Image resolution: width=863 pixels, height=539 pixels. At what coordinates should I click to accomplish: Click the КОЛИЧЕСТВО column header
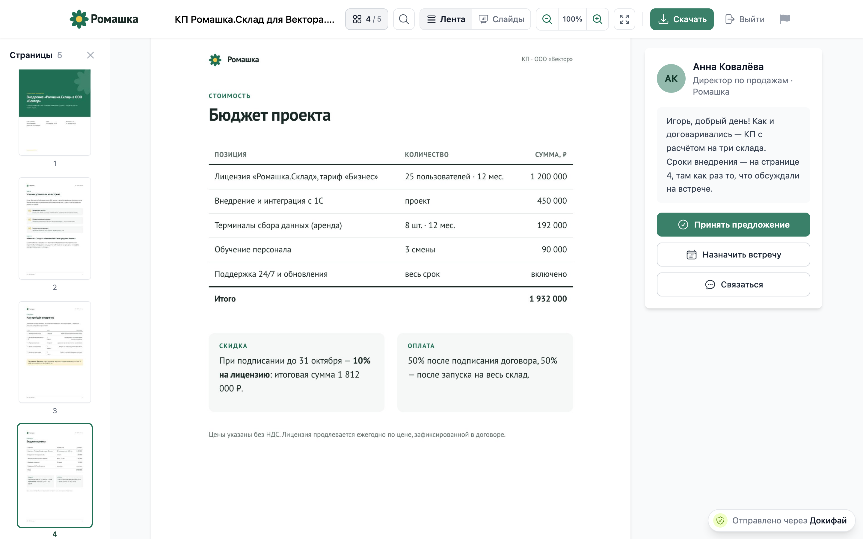tap(426, 154)
